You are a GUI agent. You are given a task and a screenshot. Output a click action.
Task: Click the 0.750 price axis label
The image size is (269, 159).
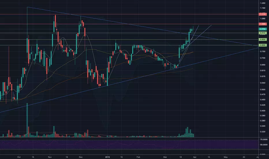[263, 51]
